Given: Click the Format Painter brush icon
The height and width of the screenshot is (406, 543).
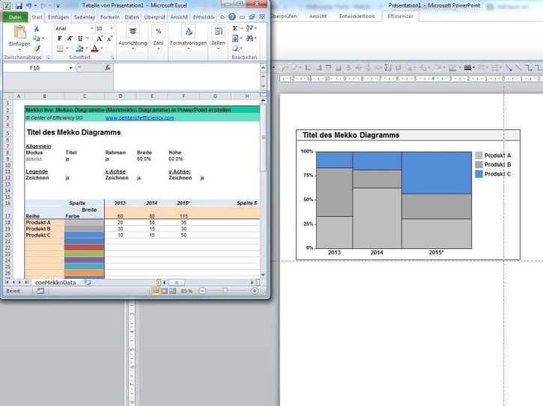Looking at the screenshot, I should click(x=37, y=48).
